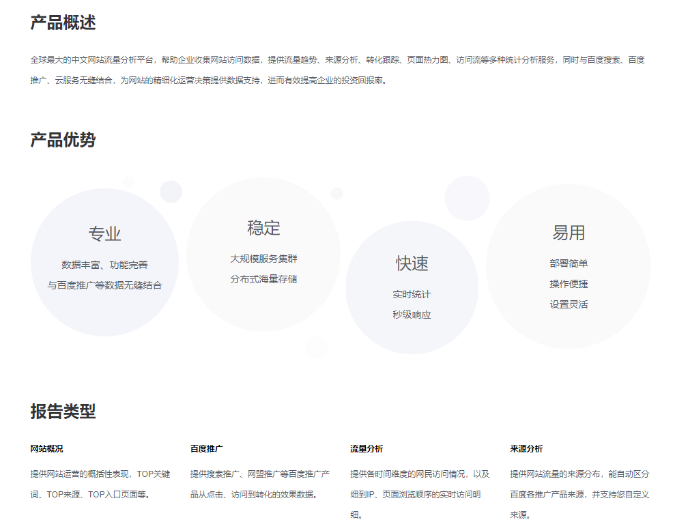Click the 快速 circle title

coord(412,263)
